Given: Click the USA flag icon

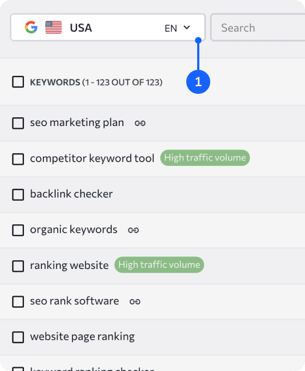Looking at the screenshot, I should pos(53,27).
